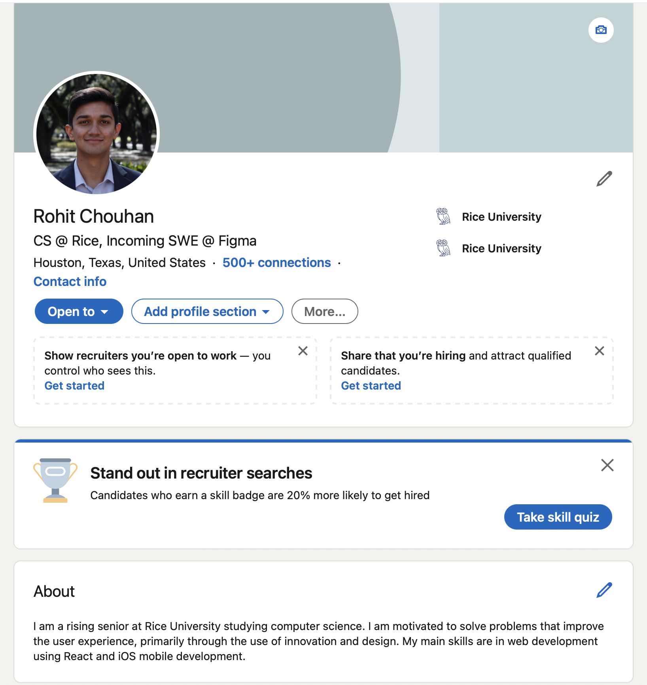Open the first Rice University link

[x=501, y=217]
